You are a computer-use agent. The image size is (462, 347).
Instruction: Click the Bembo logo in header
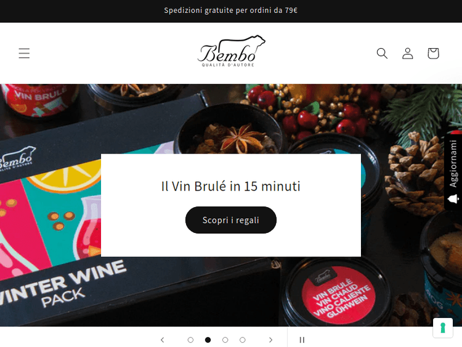(231, 51)
